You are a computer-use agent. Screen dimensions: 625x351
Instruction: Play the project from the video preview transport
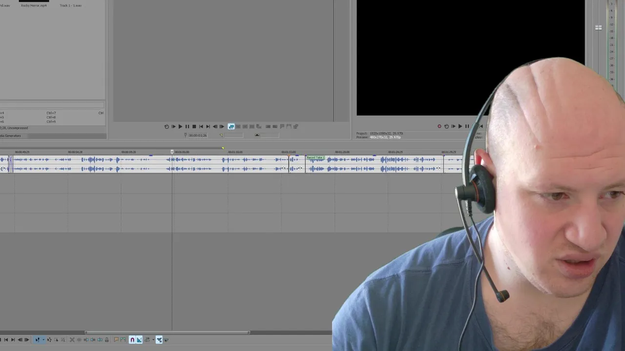pyautogui.click(x=460, y=126)
